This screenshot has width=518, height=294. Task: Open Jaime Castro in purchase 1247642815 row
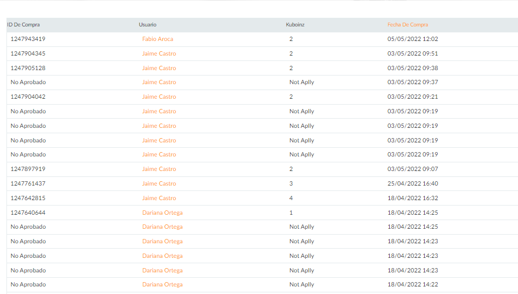[x=159, y=198]
